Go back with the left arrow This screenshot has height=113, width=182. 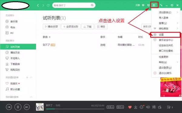[x=38, y=5]
